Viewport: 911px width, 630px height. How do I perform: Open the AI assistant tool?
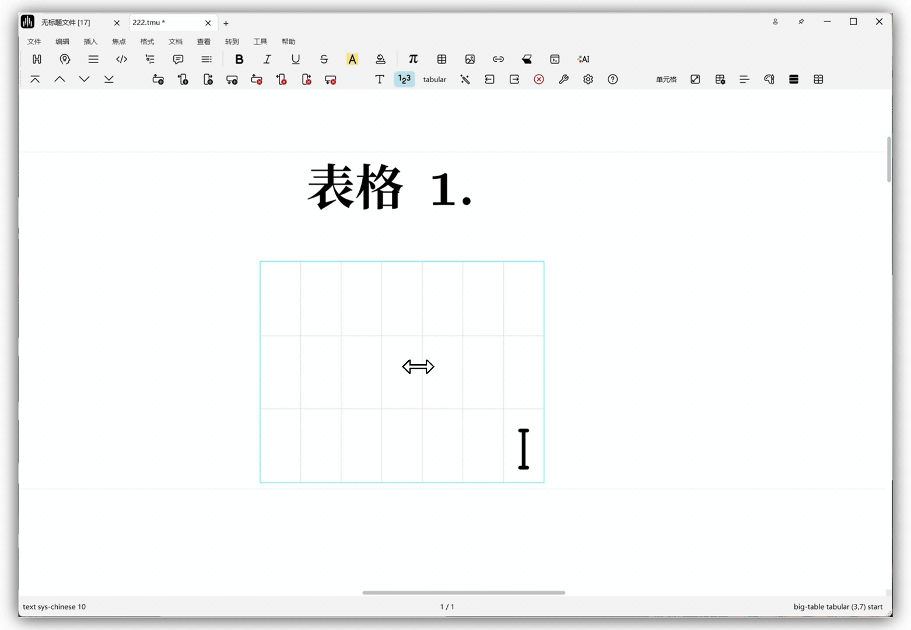tap(583, 59)
